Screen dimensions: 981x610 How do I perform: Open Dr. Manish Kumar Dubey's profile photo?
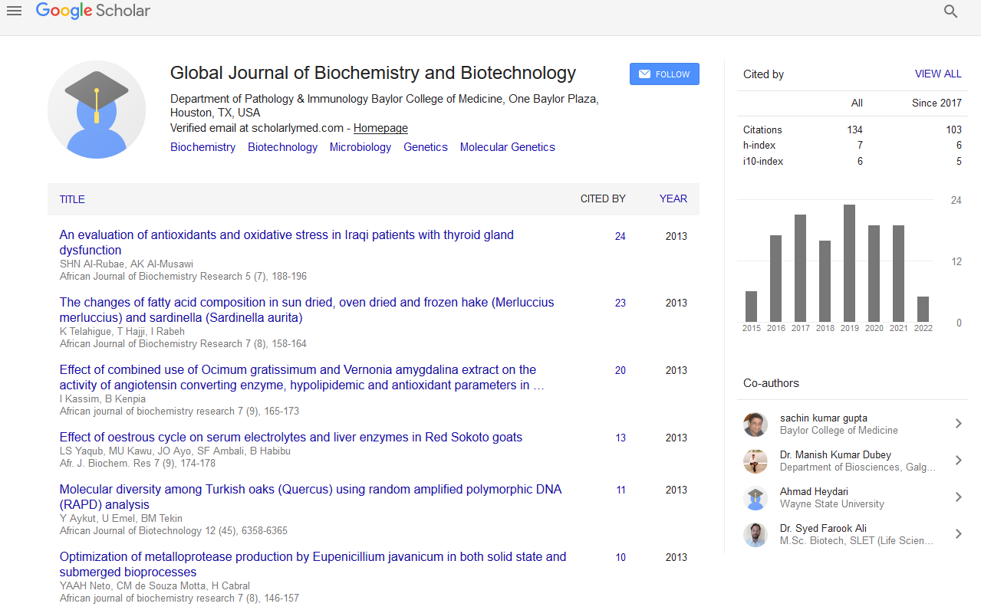click(756, 461)
